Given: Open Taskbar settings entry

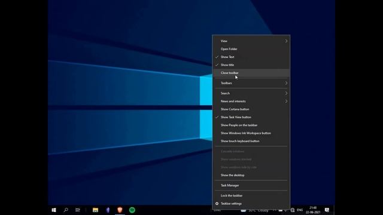Looking at the screenshot, I should click(251, 204).
